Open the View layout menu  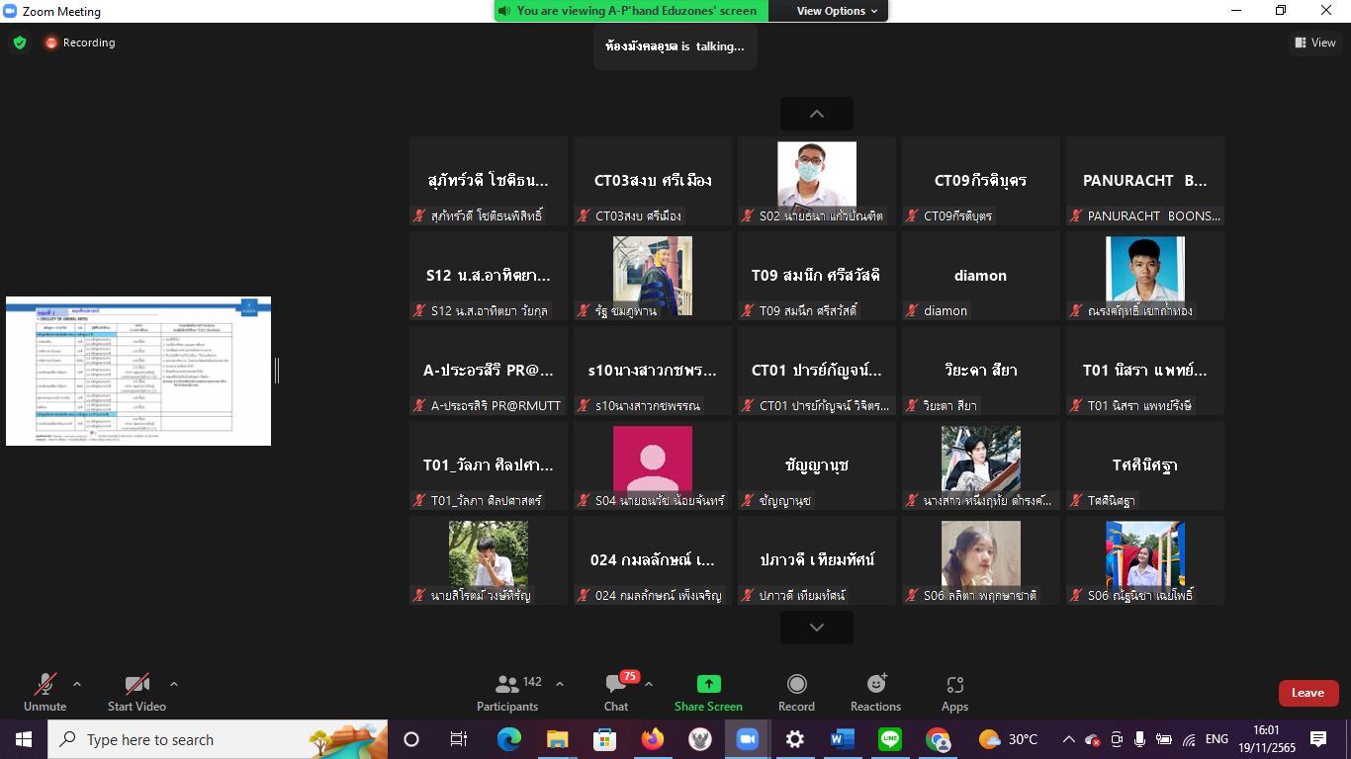pyautogui.click(x=1315, y=42)
